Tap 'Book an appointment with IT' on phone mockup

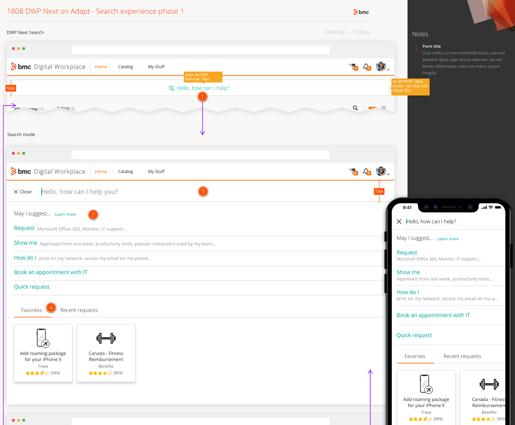pos(433,315)
